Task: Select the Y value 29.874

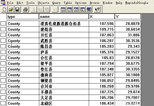Action: tap(128, 92)
